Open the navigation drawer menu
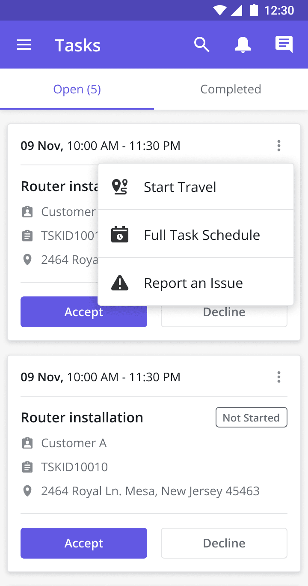 [24, 45]
